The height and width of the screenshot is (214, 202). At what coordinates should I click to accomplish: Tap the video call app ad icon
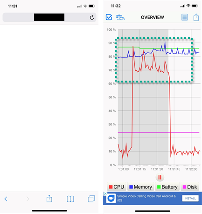111,198
